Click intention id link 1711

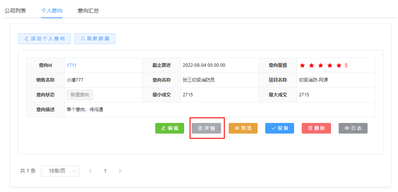point(72,65)
